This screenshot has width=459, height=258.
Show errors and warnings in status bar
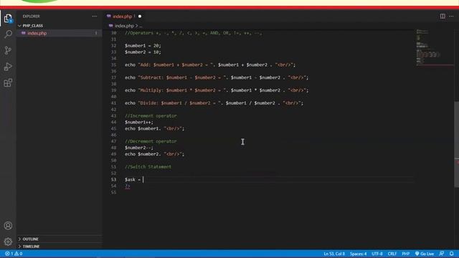(x=14, y=254)
